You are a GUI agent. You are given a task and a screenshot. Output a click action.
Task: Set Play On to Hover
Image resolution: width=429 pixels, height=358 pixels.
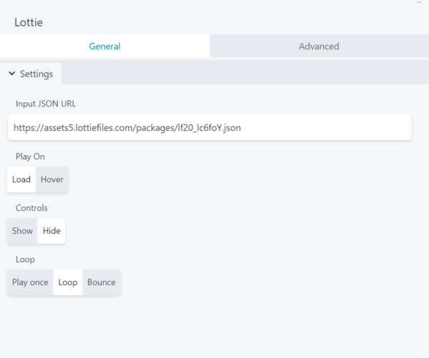coord(52,179)
